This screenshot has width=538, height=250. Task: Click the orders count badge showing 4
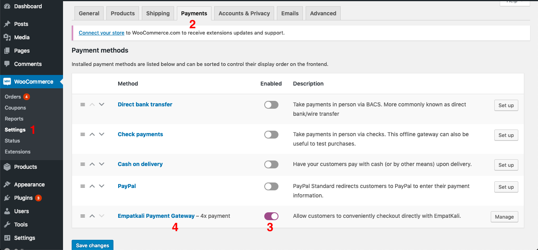26,97
